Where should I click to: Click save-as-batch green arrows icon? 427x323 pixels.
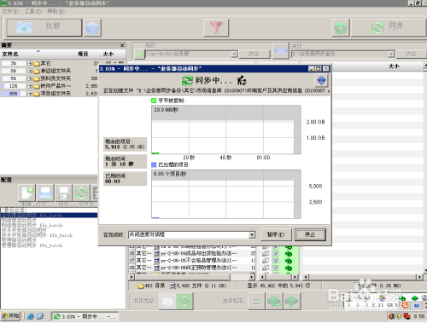click(x=81, y=193)
